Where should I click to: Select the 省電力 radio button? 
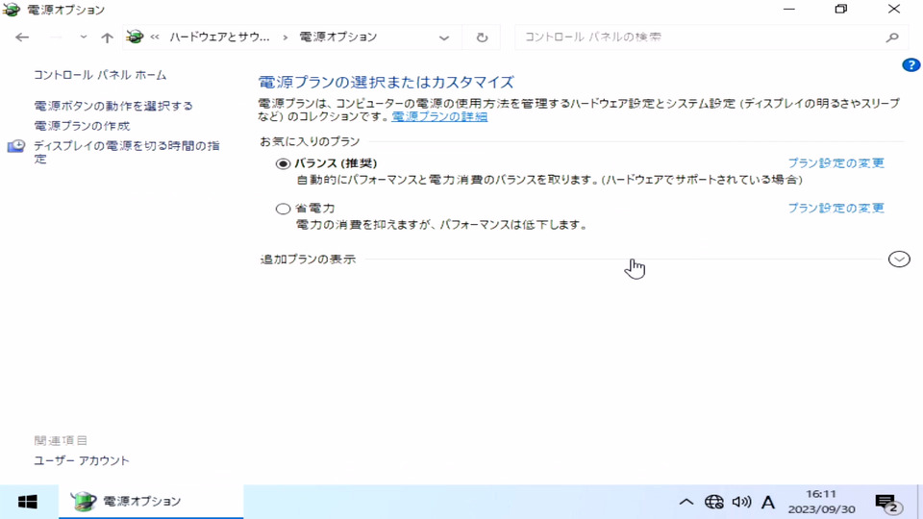[283, 209]
